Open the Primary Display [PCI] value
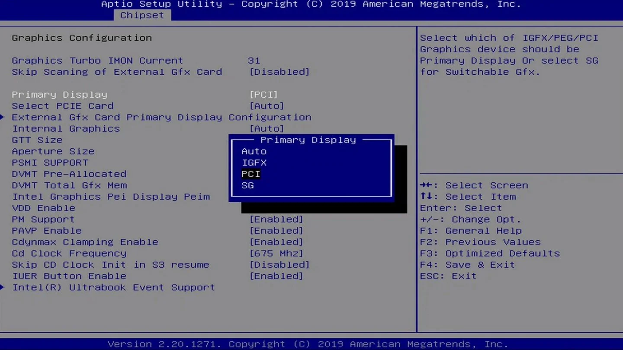 (x=263, y=94)
